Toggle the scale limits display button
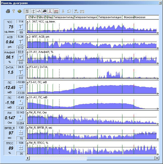 click(33, 11)
